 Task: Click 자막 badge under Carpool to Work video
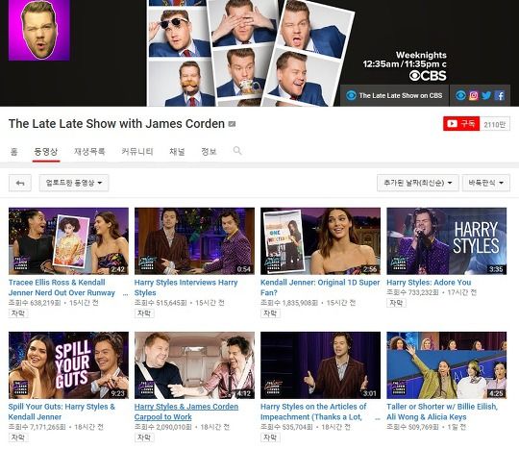(144, 437)
